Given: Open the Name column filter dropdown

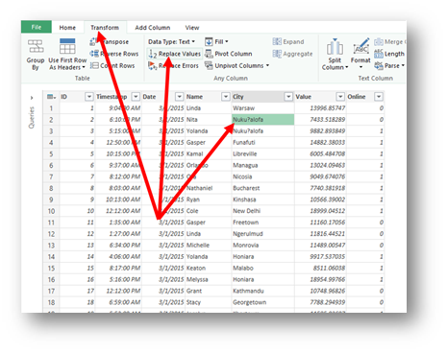Looking at the screenshot, I should (x=226, y=97).
